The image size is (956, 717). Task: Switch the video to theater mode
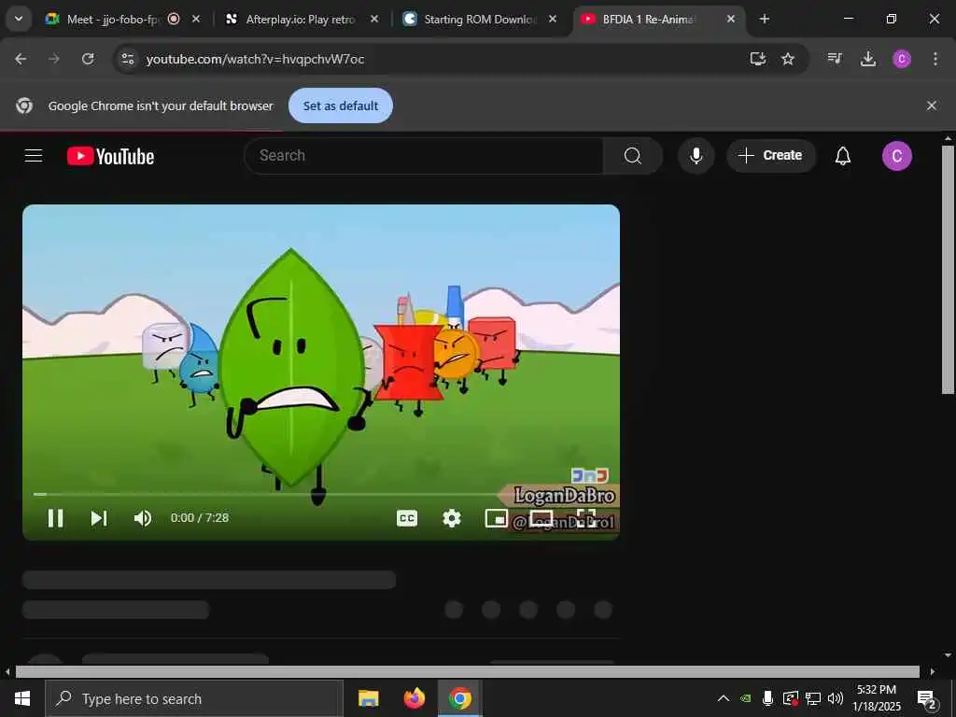pos(541,518)
